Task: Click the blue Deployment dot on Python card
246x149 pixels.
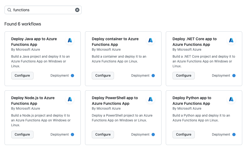Action: click(234, 135)
